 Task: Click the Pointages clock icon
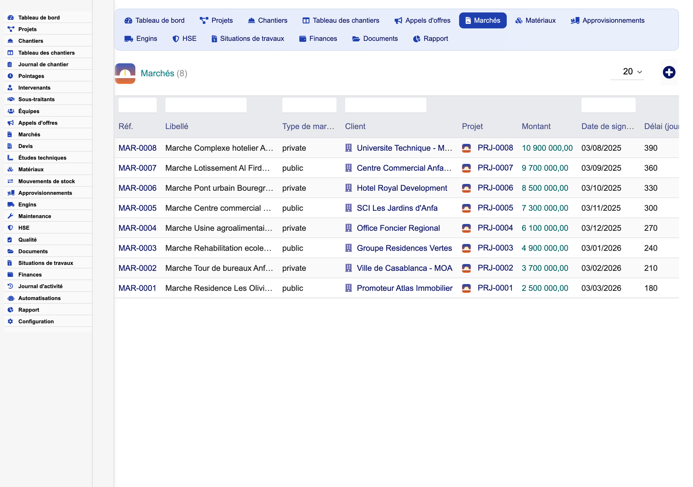[x=10, y=76]
